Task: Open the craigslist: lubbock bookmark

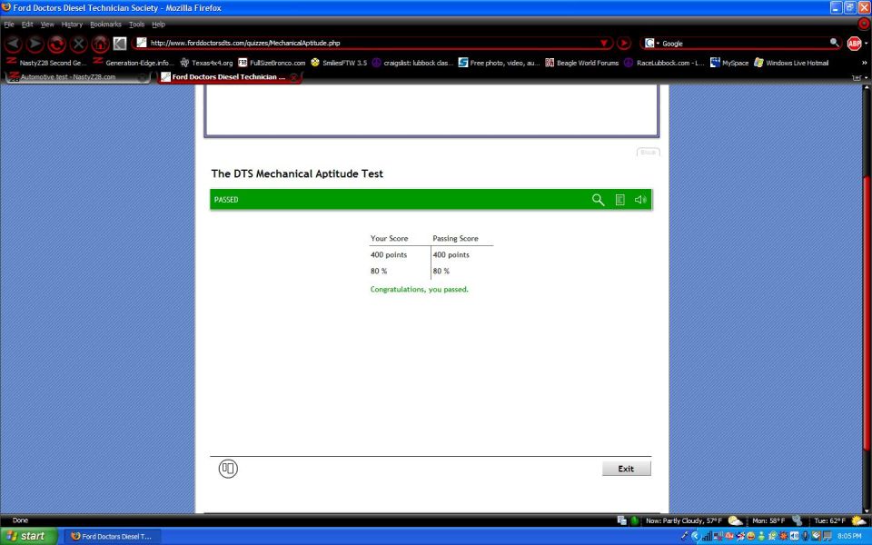Action: tap(412, 63)
